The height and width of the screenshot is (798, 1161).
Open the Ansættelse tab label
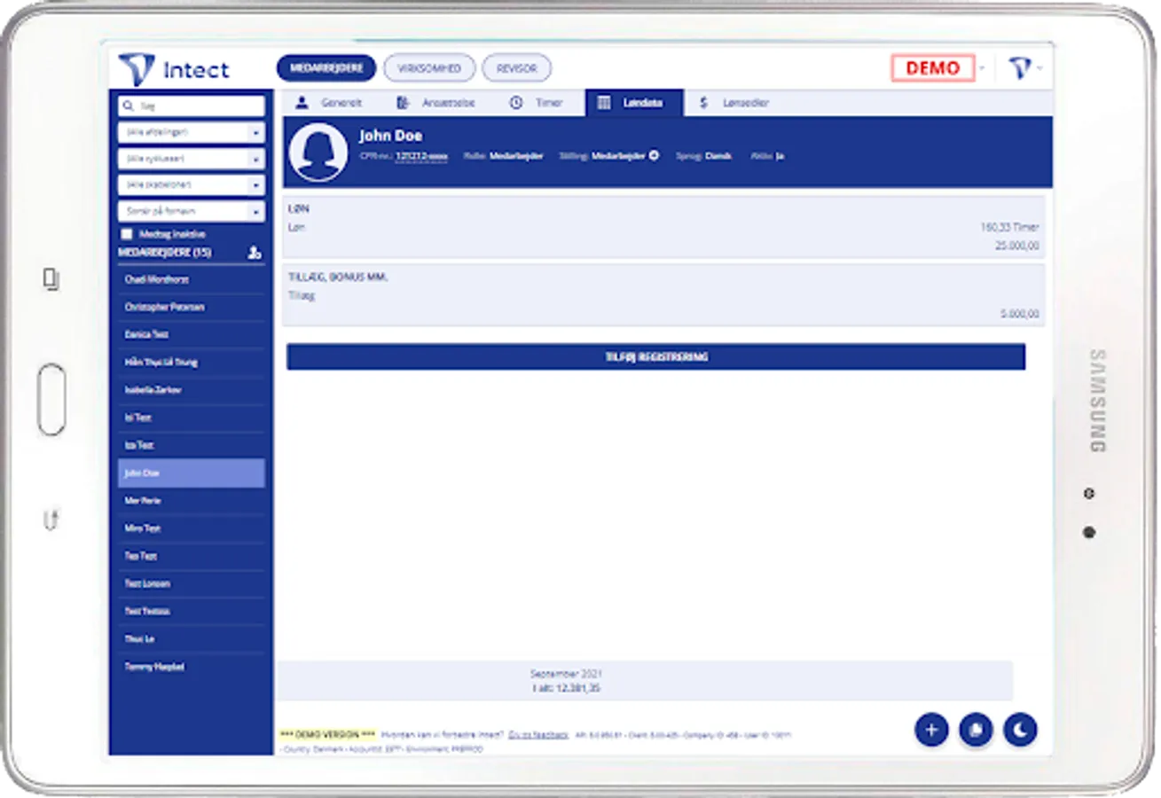(448, 103)
